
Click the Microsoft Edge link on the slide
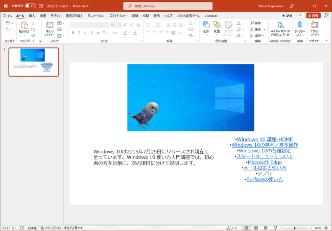click(265, 162)
